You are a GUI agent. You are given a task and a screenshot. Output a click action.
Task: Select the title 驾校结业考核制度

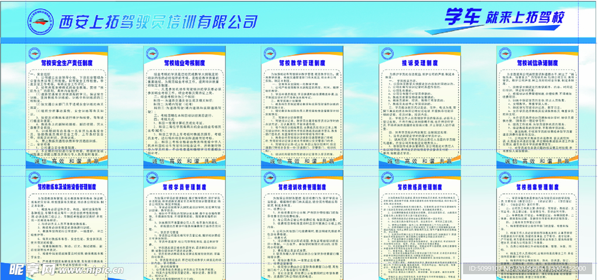185,63
